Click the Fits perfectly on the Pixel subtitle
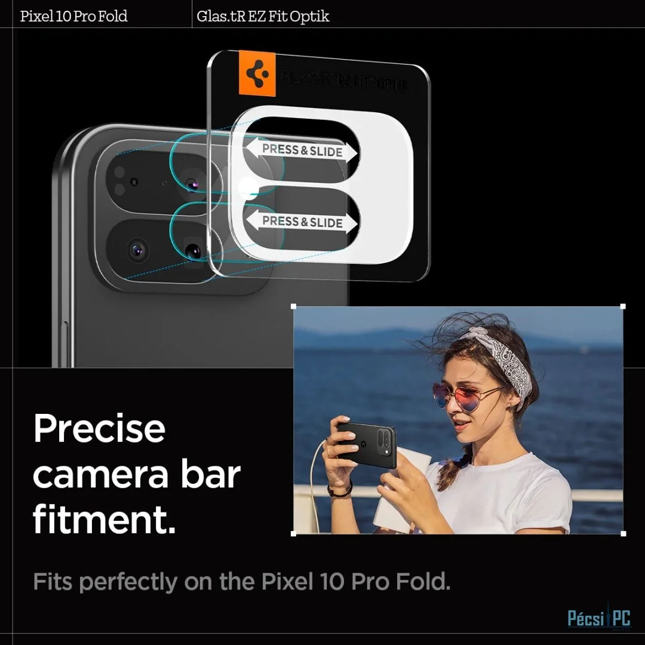 241,582
